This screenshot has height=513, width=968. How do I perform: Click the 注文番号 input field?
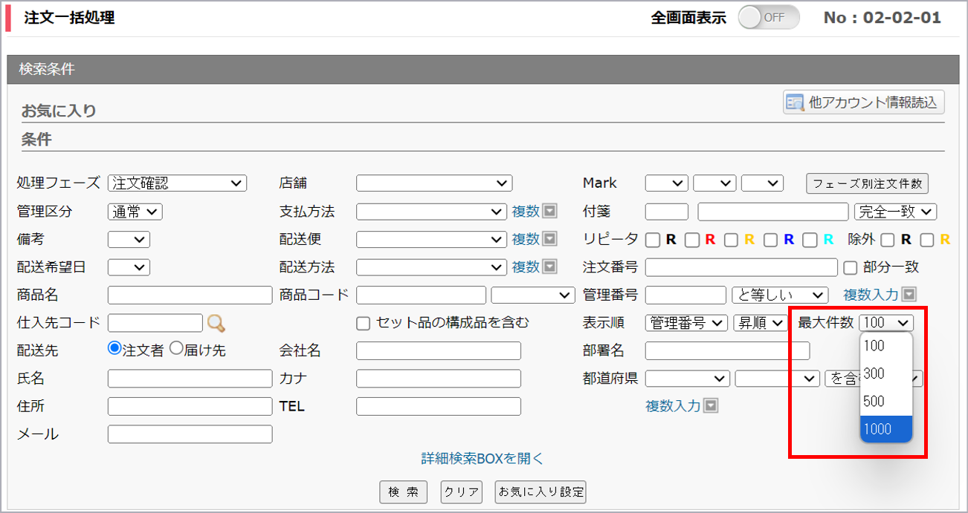click(x=741, y=267)
